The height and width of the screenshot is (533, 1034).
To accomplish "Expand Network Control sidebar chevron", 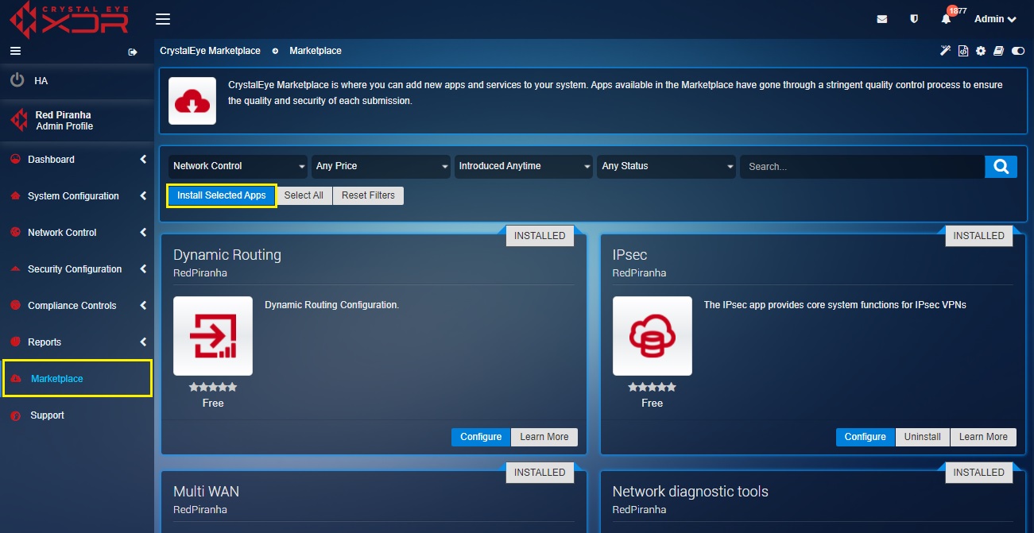I will 143,233.
